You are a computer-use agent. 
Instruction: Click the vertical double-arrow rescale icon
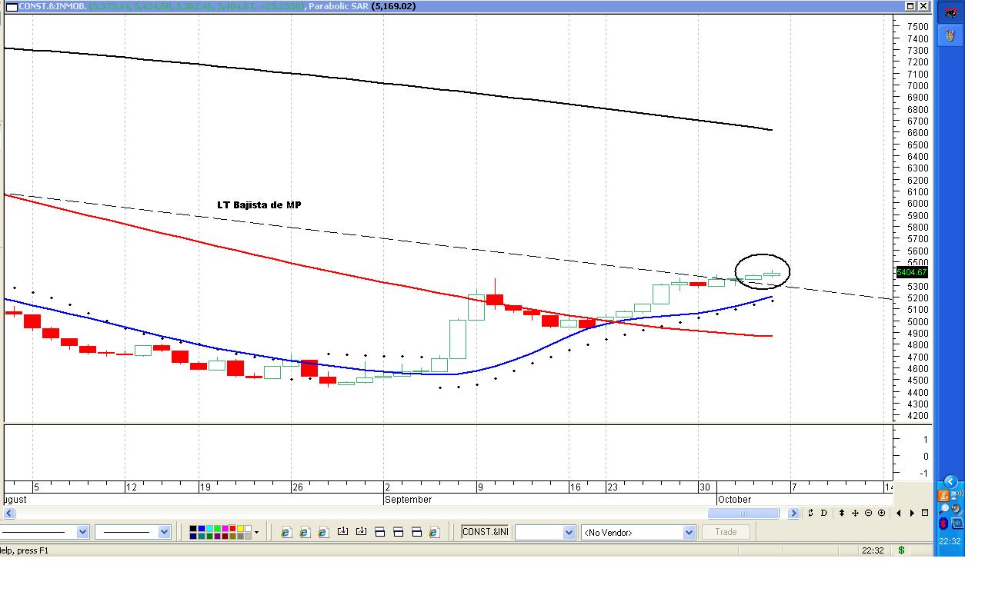[x=842, y=513]
